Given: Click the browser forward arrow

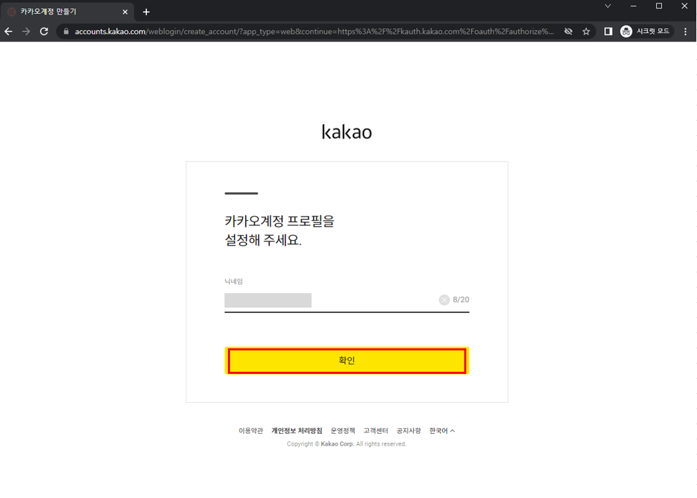Looking at the screenshot, I should (26, 32).
